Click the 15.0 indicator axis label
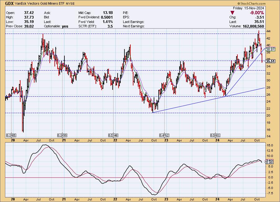The width and height of the screenshot is (280, 202). click(270, 145)
